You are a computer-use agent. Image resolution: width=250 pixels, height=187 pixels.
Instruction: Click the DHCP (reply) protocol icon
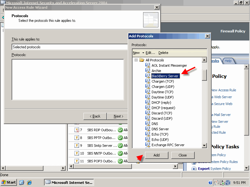pos(147,102)
